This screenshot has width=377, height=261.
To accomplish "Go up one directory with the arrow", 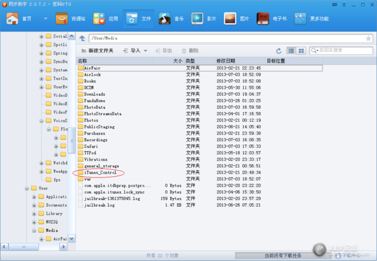I will pyautogui.click(x=83, y=38).
